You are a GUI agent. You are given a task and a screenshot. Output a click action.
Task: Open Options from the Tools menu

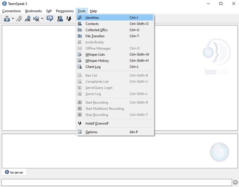115,132
